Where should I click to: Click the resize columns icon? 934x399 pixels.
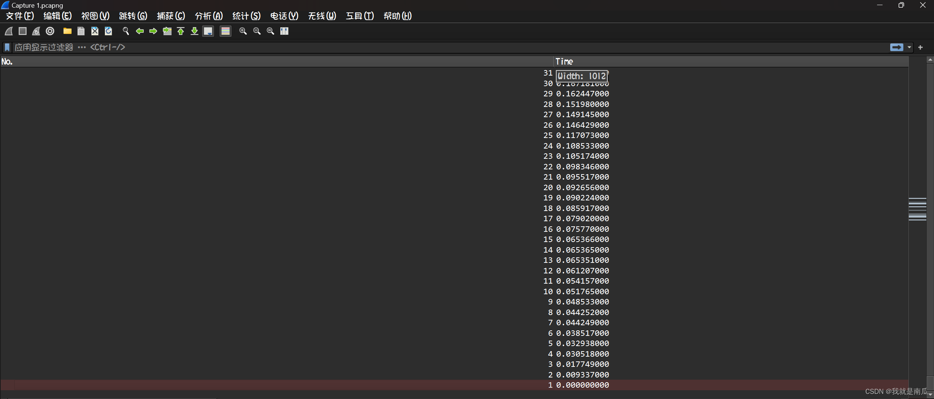click(x=284, y=31)
